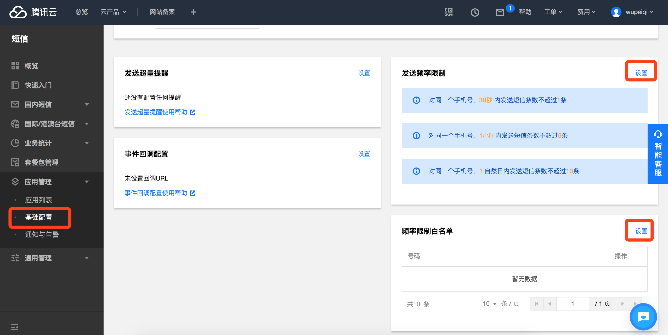
Task: Expand 国内短信 arrow in sidebar
Action: (87, 105)
